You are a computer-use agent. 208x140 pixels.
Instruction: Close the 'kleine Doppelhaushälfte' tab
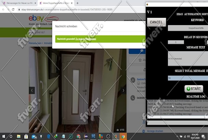[x=72, y=3]
